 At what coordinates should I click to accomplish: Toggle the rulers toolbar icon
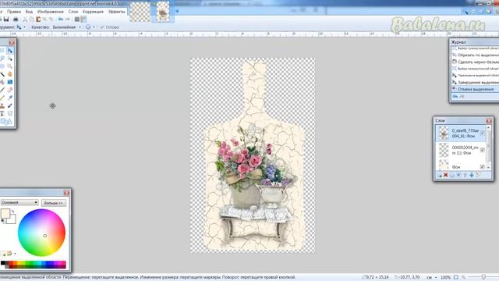(x=83, y=20)
